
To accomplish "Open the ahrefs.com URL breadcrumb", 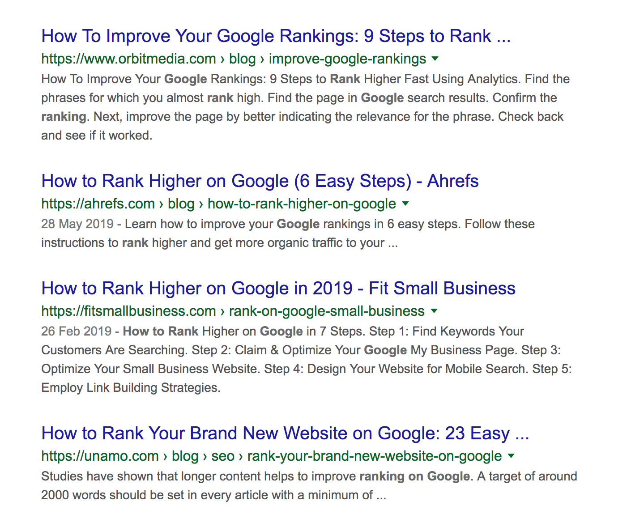I will [x=218, y=204].
